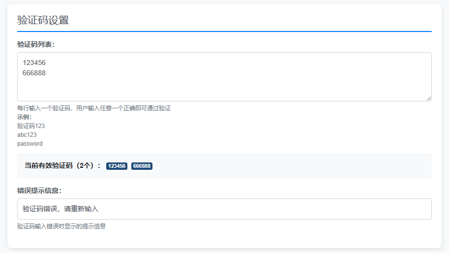Click the 错误提示信息 label
This screenshot has width=449, height=253.
pos(39,190)
